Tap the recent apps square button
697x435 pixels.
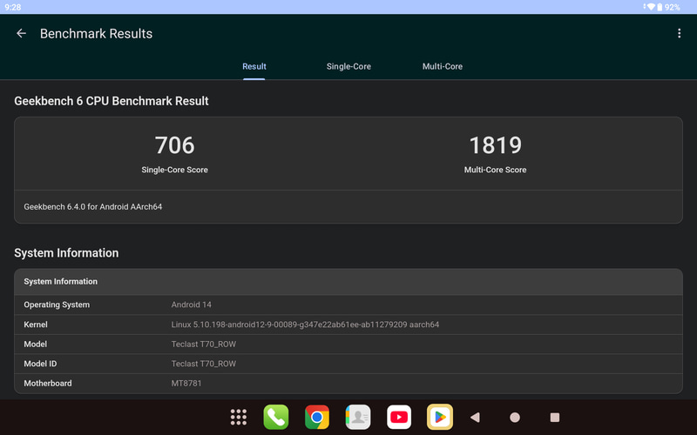tap(555, 418)
